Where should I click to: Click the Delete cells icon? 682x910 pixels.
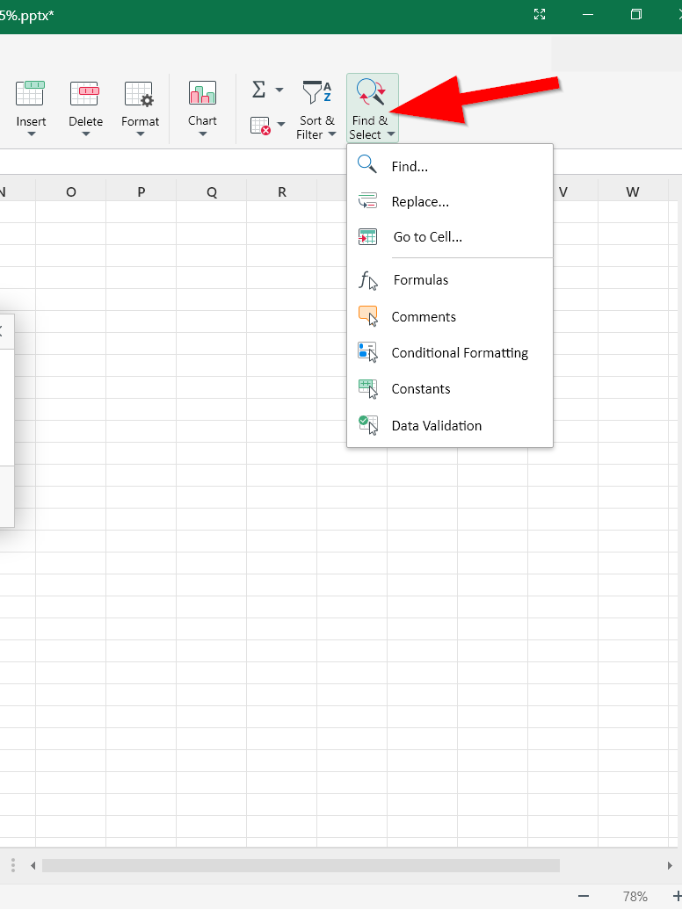85,94
